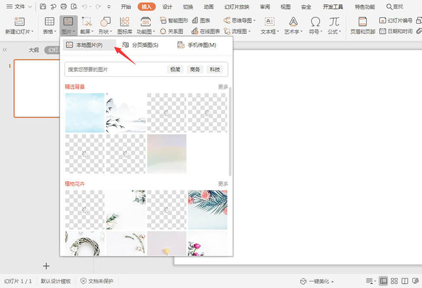Choose Paginated Illustration (分页插图) option
Viewport: 422px width, 288px height.
click(x=140, y=45)
